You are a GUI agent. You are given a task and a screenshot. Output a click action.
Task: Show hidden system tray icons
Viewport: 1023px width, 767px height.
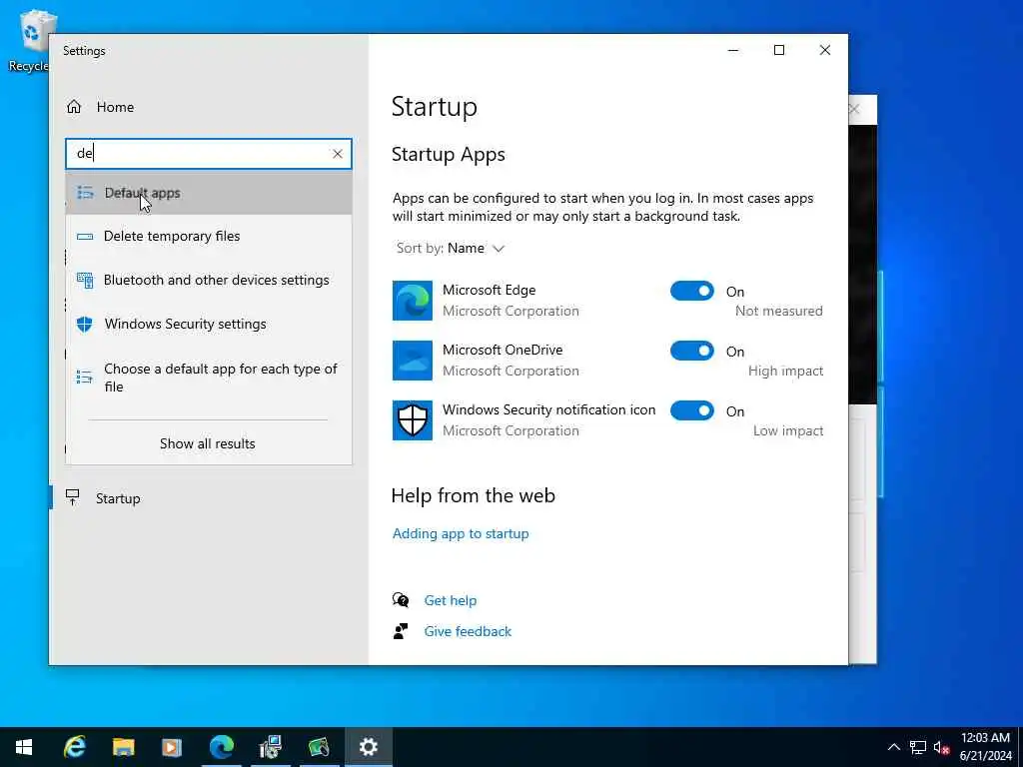(894, 747)
